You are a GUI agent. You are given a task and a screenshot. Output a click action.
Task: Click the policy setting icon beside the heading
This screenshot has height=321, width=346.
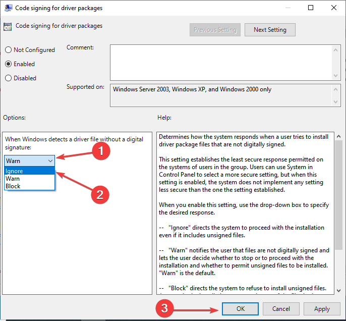point(8,27)
